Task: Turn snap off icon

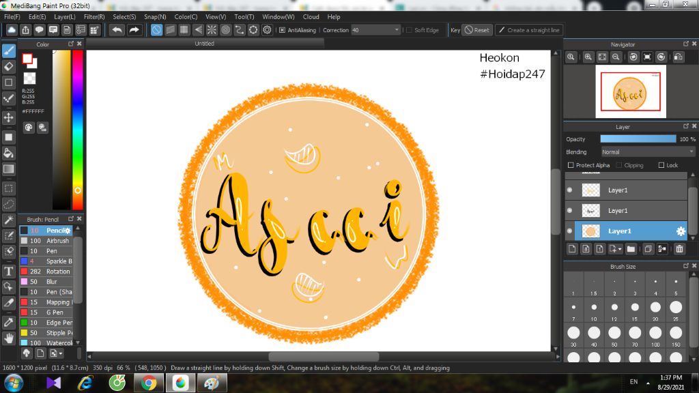Action: pos(156,30)
